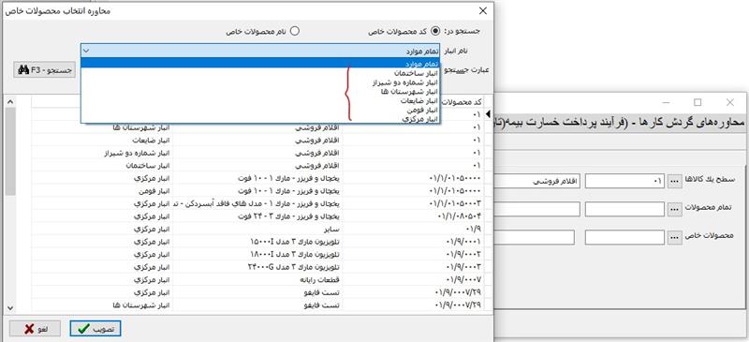749x342 pixels.
Task: Select the کد محصولات خاص radio button
Action: coord(435,31)
